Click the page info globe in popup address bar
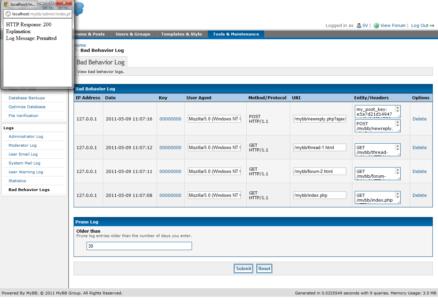Screen dimensions: 438x305 click(x=8, y=14)
